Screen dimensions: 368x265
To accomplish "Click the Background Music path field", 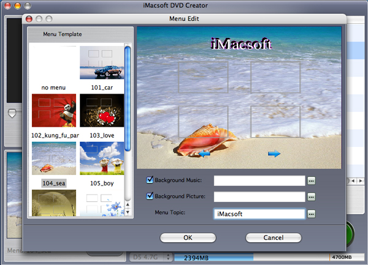I will pos(259,181).
